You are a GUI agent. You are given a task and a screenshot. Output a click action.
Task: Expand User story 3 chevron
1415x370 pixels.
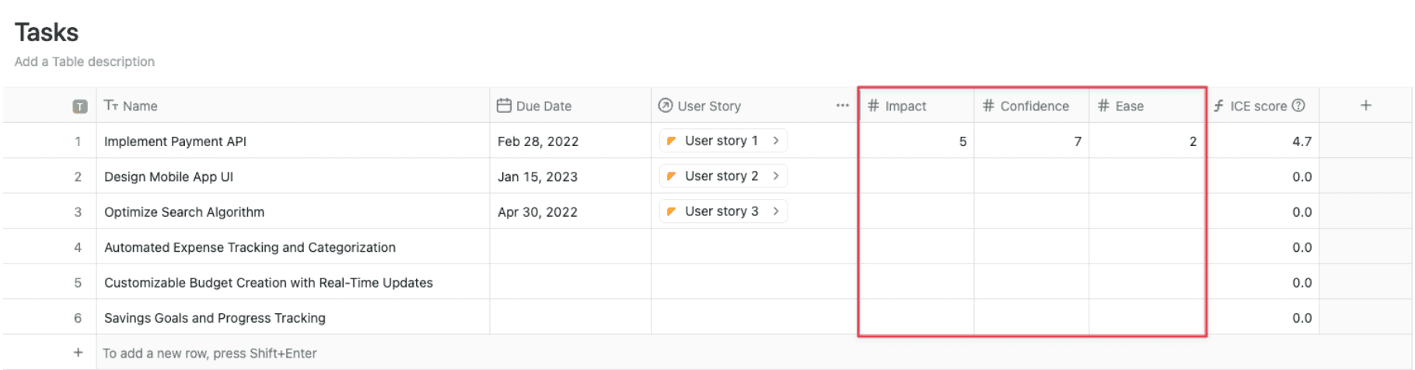point(776,211)
